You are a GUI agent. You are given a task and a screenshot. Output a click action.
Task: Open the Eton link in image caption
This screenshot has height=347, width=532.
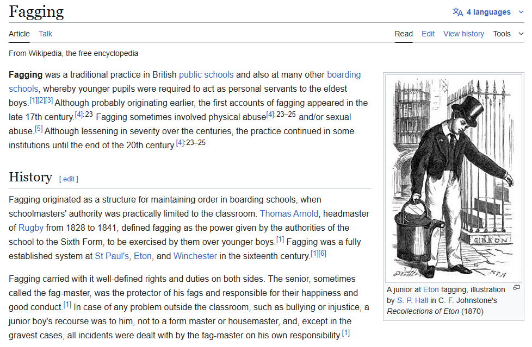[x=431, y=289]
